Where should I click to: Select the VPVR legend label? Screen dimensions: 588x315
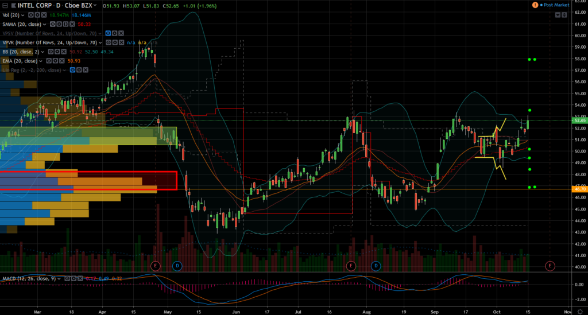(50, 42)
